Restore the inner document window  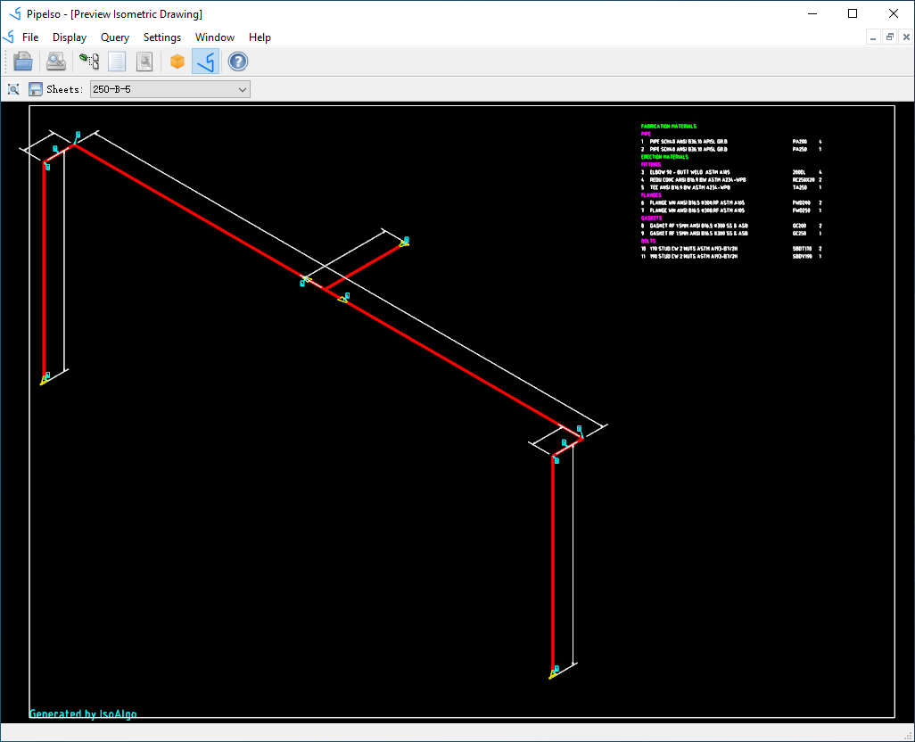(x=890, y=37)
